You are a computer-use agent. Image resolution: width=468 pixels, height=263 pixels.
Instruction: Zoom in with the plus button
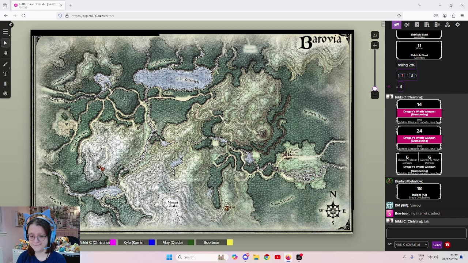[375, 45]
